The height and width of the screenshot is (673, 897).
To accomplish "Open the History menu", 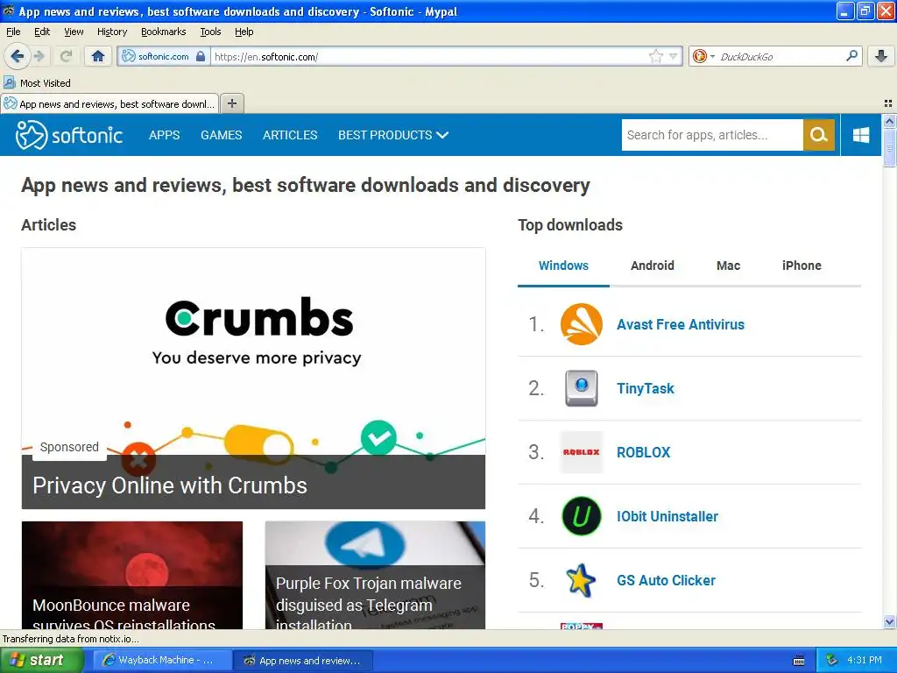I will 111,32.
